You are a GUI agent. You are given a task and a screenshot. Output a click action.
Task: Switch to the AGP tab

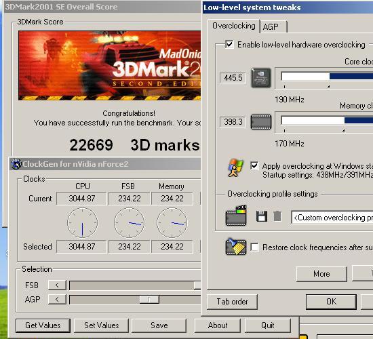273,27
